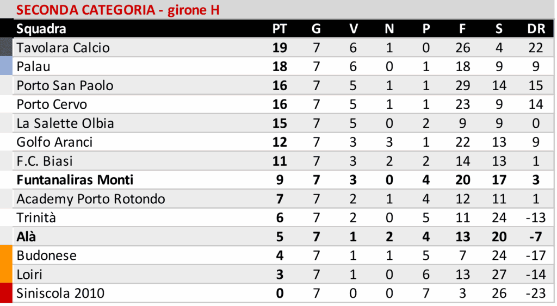Click the DR column header
The width and height of the screenshot is (557, 306).
tap(536, 29)
